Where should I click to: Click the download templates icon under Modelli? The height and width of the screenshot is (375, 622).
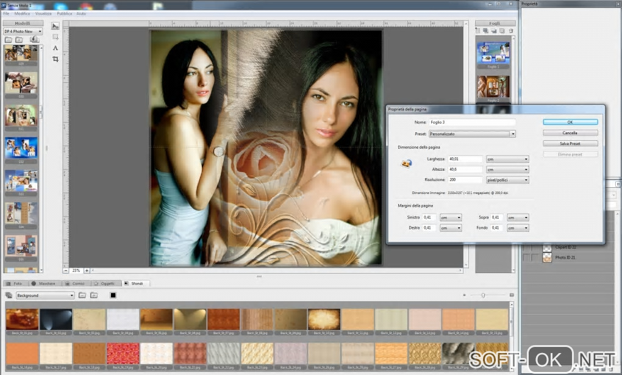tap(34, 39)
